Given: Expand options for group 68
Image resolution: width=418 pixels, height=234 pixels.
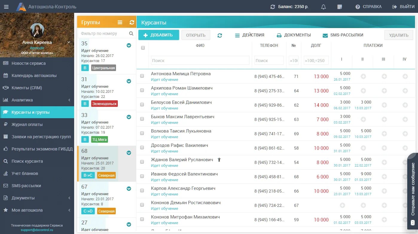Looking at the screenshot, I should pos(129,153).
